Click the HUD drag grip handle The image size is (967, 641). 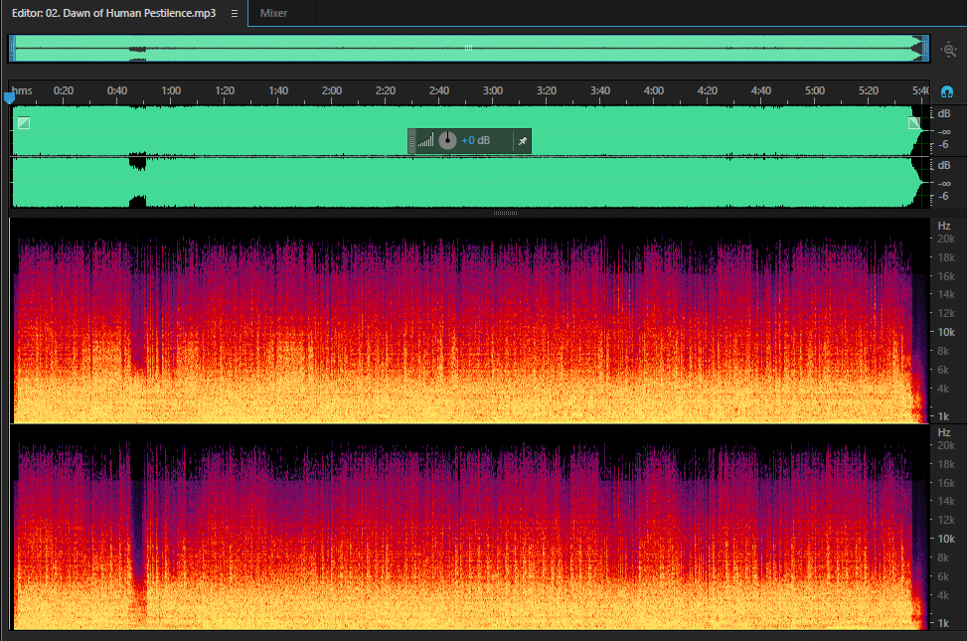412,141
